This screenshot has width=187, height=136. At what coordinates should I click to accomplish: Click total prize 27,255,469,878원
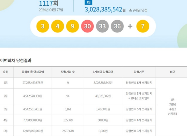33,83
